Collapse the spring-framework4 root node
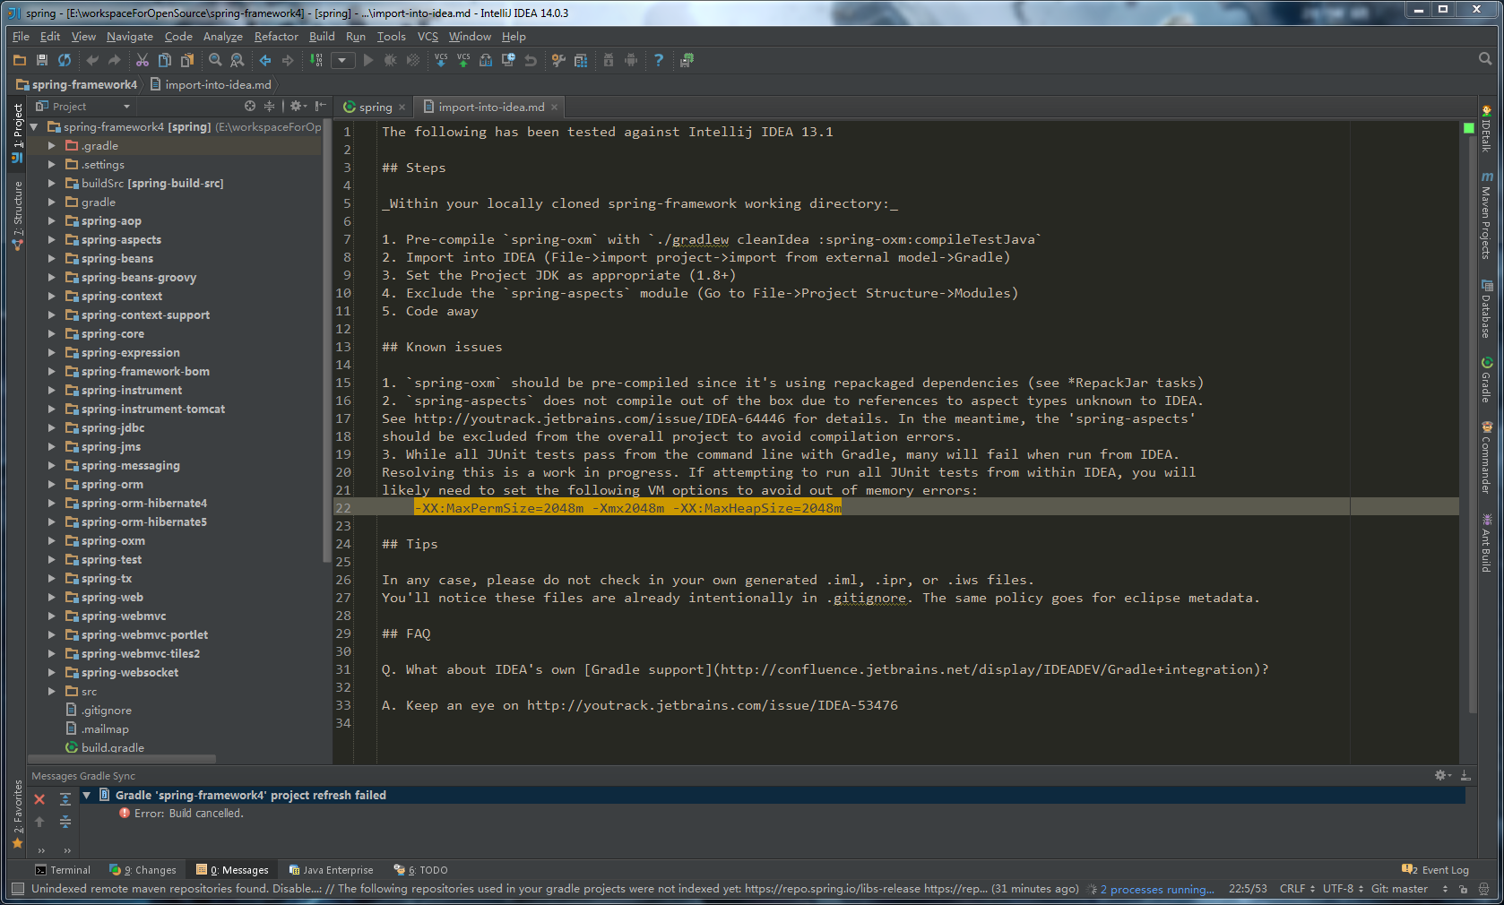1504x905 pixels. 34,127
